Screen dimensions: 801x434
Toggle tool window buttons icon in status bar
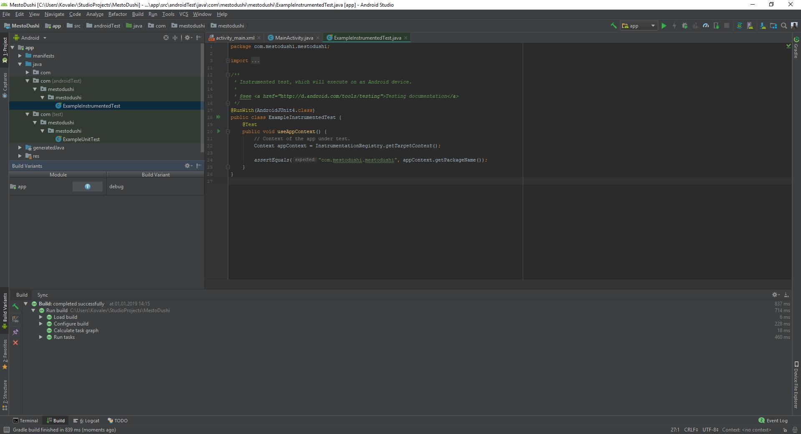(x=6, y=430)
